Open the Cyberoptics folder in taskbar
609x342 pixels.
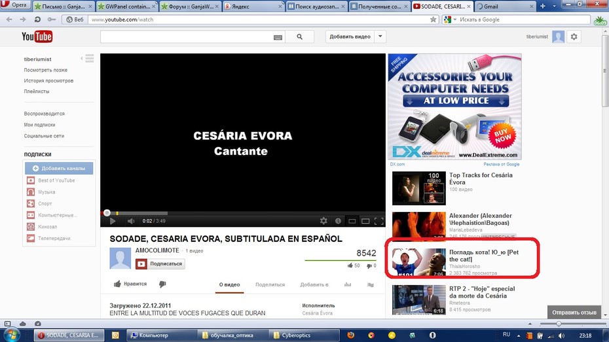(x=304, y=335)
